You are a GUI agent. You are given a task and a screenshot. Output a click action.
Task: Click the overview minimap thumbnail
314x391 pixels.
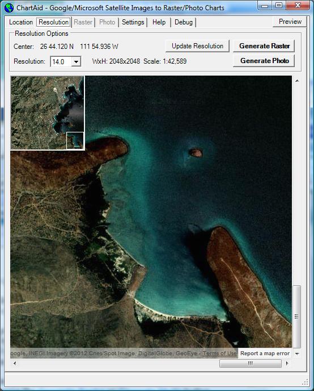click(x=48, y=113)
